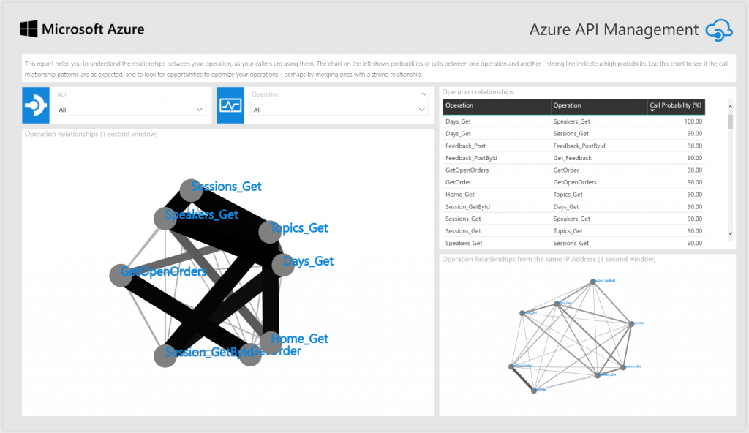Select the GetOrder node in the graph
The image size is (749, 433).
point(250,355)
